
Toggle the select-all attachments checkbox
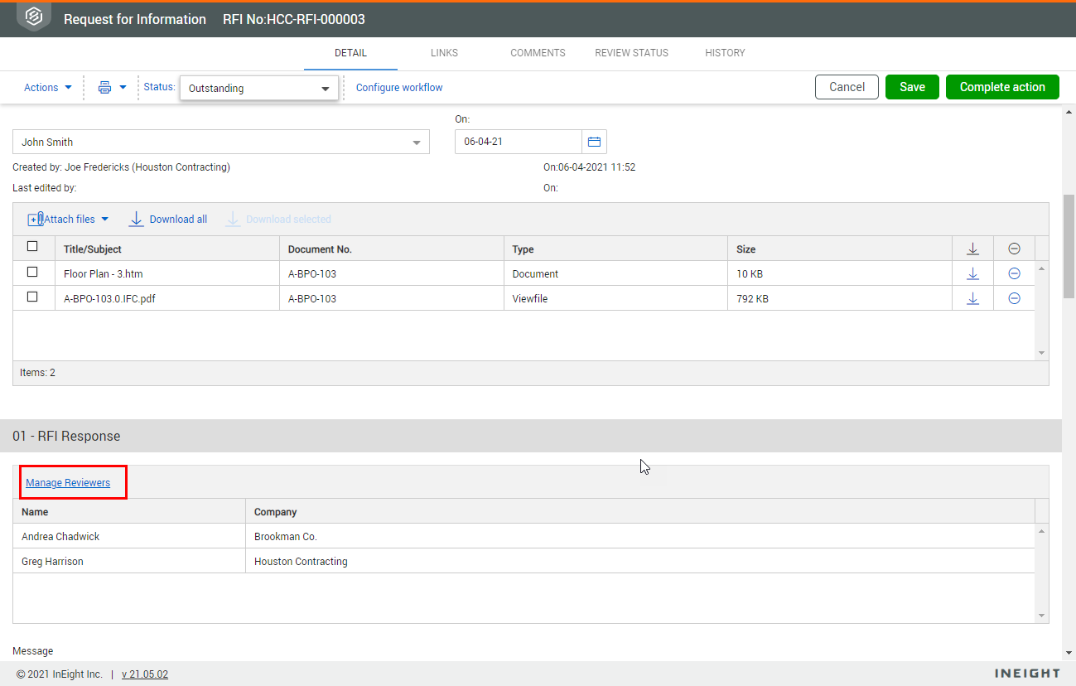pos(32,246)
